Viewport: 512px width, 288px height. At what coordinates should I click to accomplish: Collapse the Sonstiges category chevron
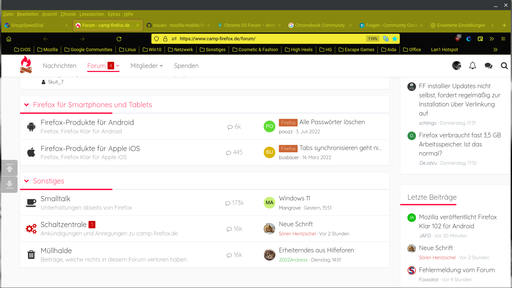[26, 181]
